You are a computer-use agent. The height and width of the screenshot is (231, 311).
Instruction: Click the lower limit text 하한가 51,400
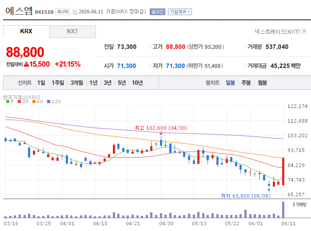[204, 66]
